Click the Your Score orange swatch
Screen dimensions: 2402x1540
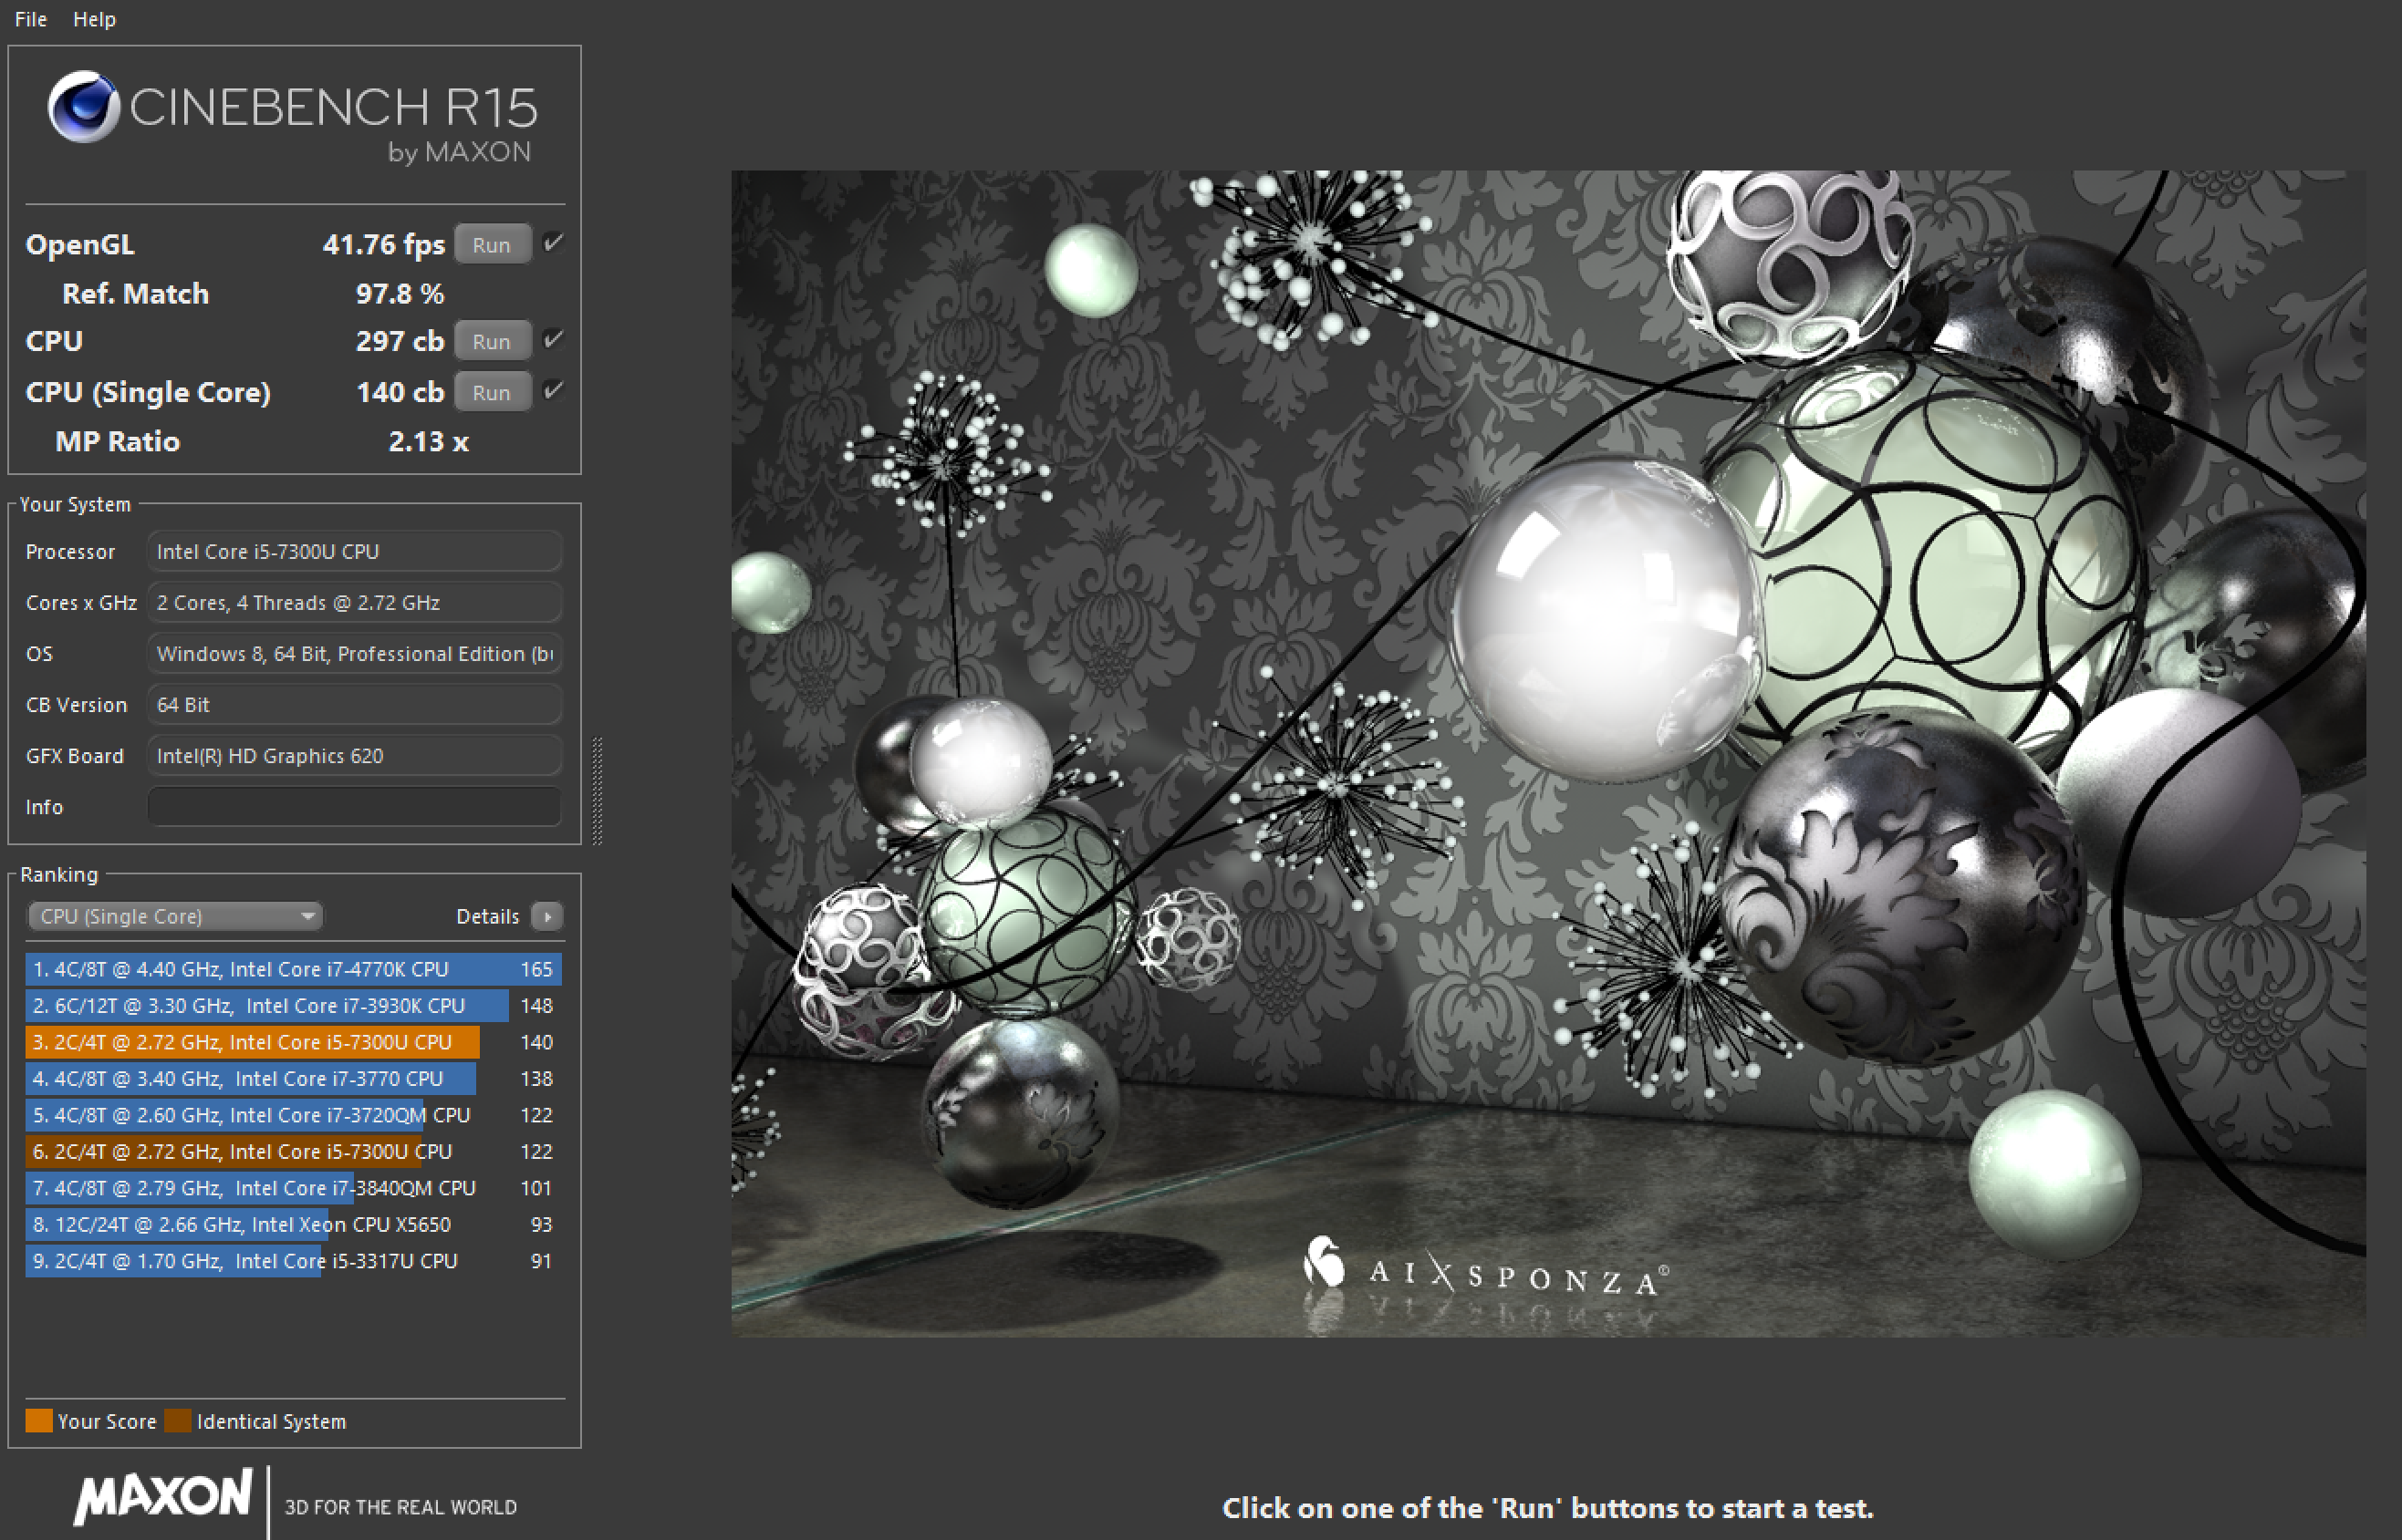coord(39,1421)
